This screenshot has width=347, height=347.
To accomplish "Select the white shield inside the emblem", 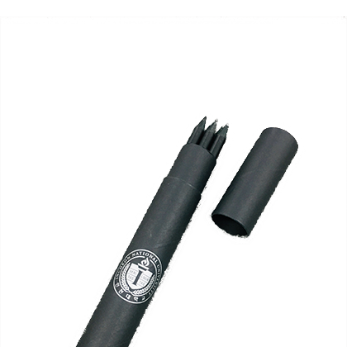I will tap(139, 276).
